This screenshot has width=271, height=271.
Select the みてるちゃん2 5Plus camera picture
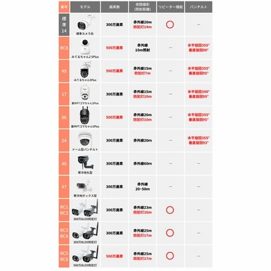coord(85,47)
